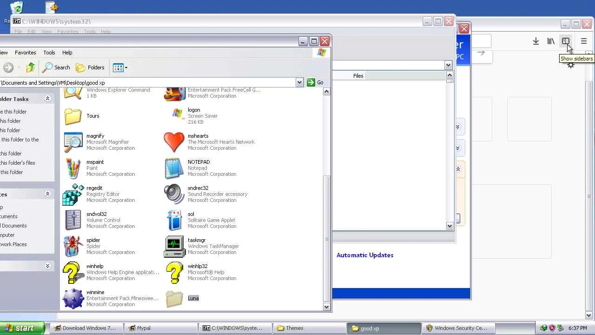Open the address bar dropdown arrow
The image size is (595, 335).
(x=299, y=82)
